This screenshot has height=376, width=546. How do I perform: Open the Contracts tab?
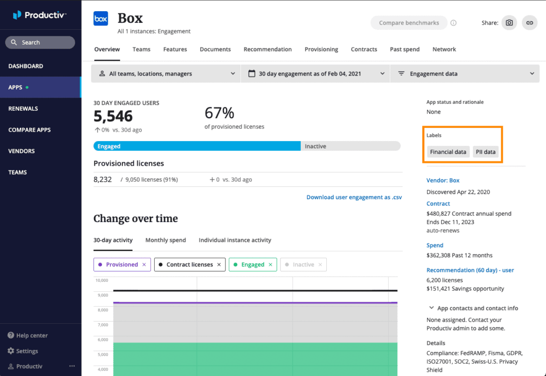point(364,50)
